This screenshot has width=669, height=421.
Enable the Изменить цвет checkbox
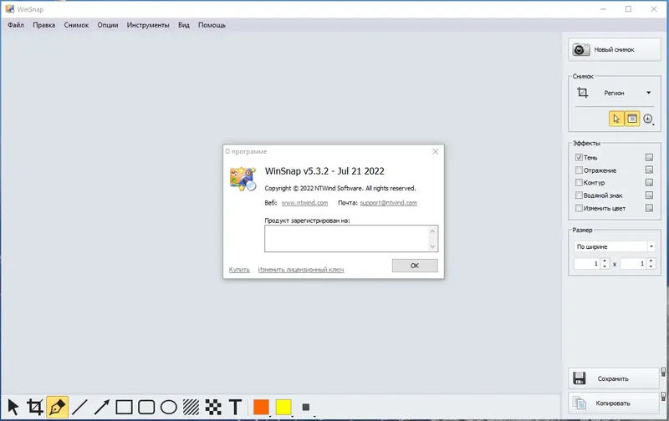tap(579, 208)
